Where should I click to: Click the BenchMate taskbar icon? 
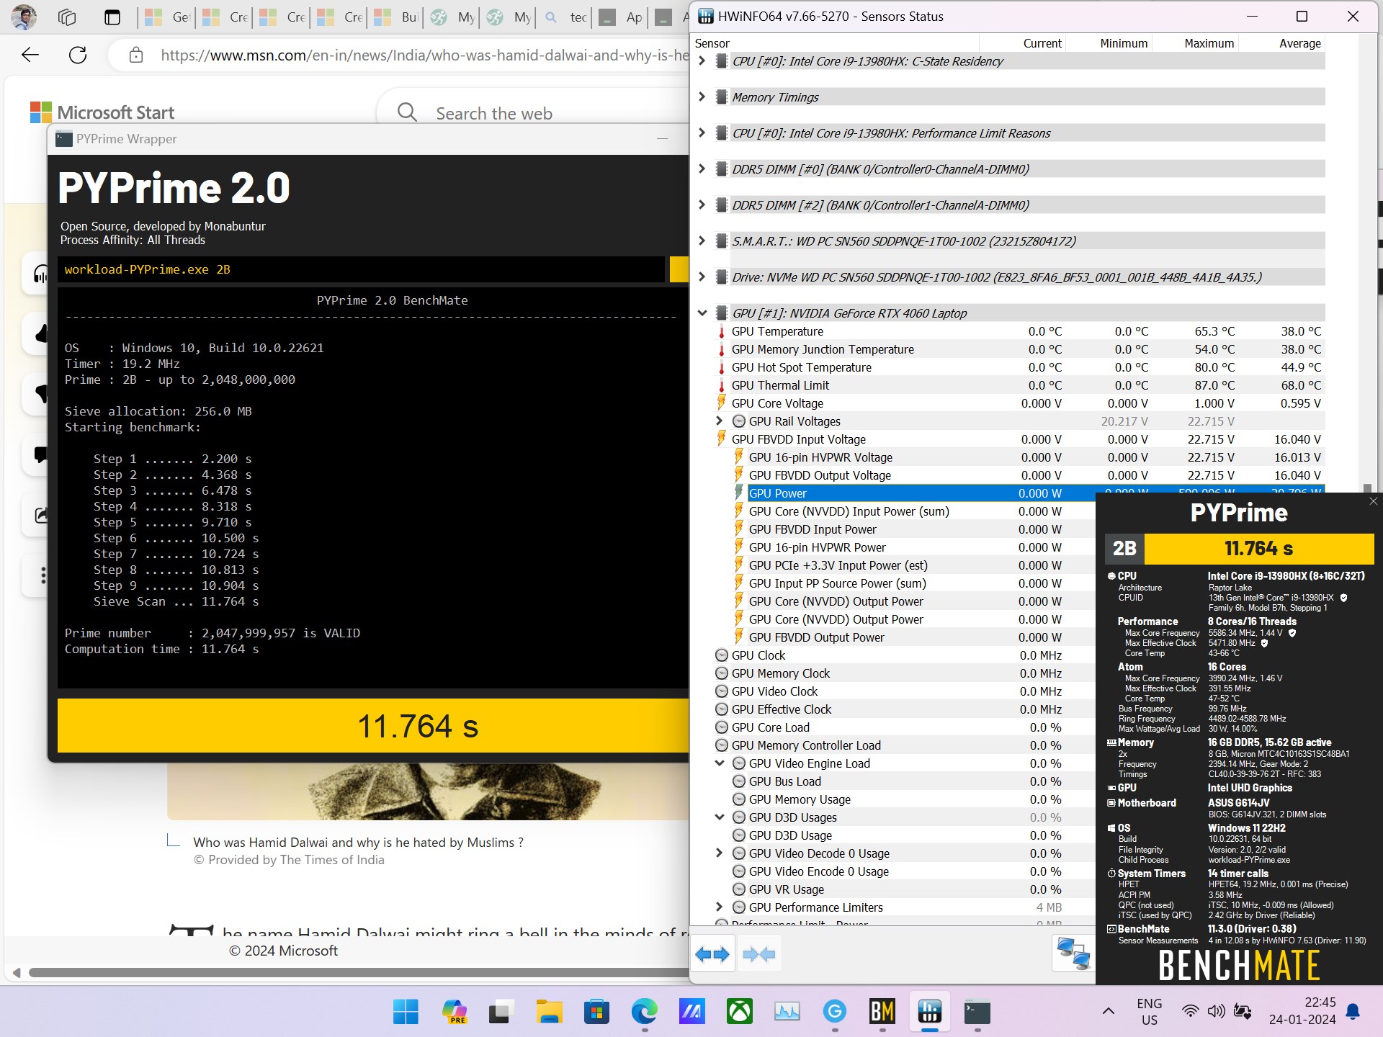tap(882, 1012)
